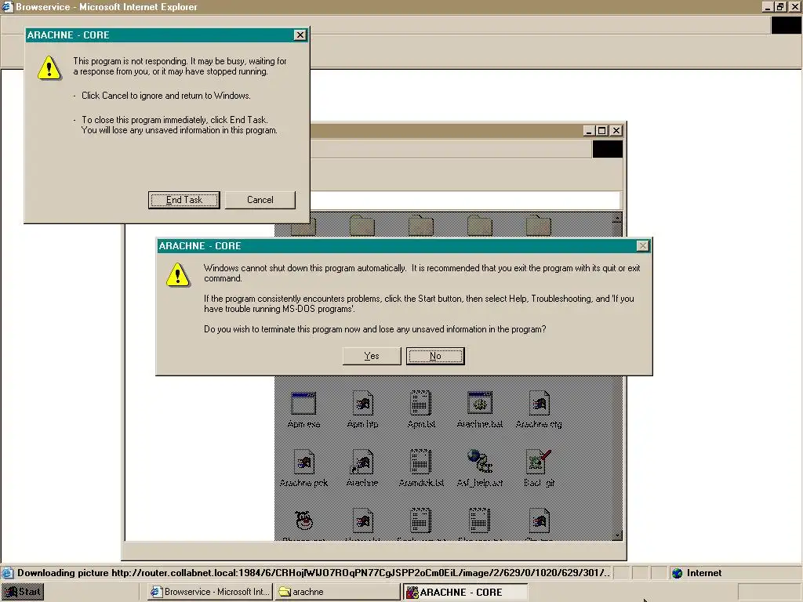
Task: Click the Downloading picture status bar text
Action: 314,573
